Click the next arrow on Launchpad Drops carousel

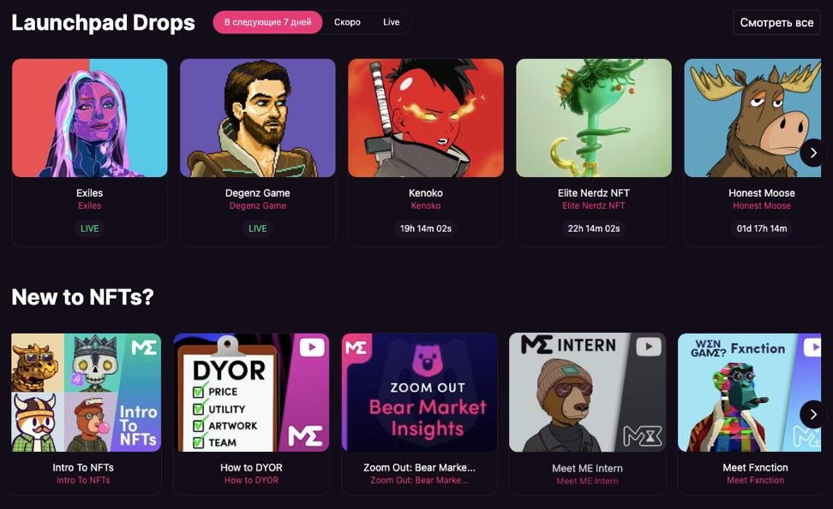pyautogui.click(x=813, y=152)
